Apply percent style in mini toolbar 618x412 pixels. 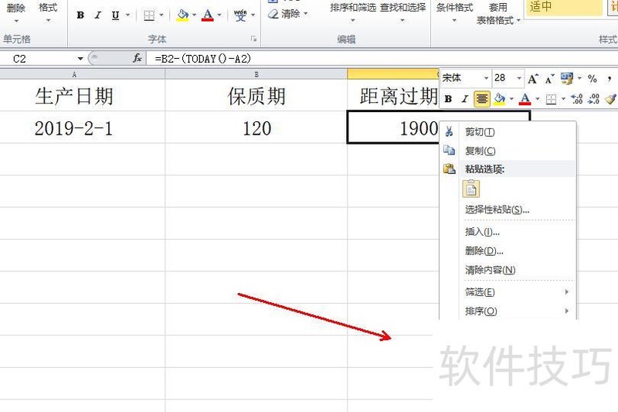point(592,78)
